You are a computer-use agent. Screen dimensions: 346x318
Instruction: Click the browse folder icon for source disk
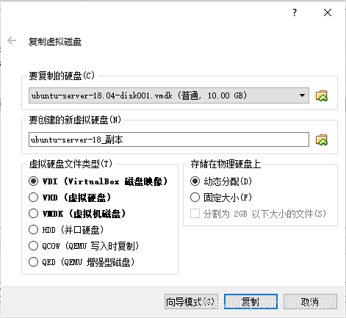pyautogui.click(x=322, y=95)
